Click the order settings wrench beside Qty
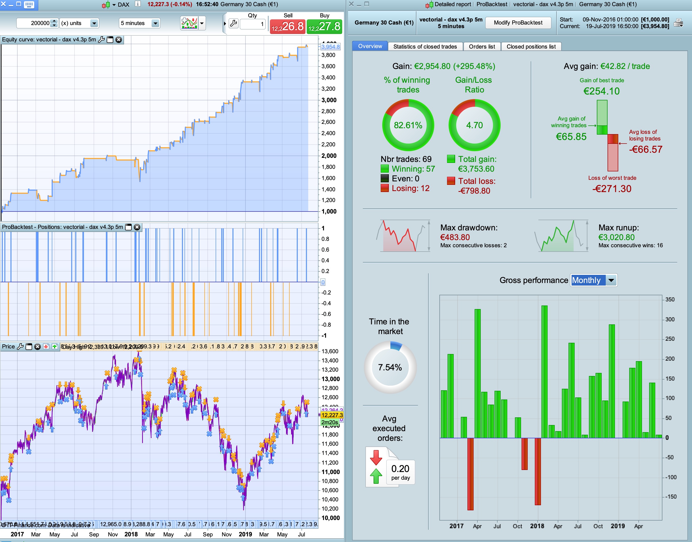692x542 pixels. point(233,23)
